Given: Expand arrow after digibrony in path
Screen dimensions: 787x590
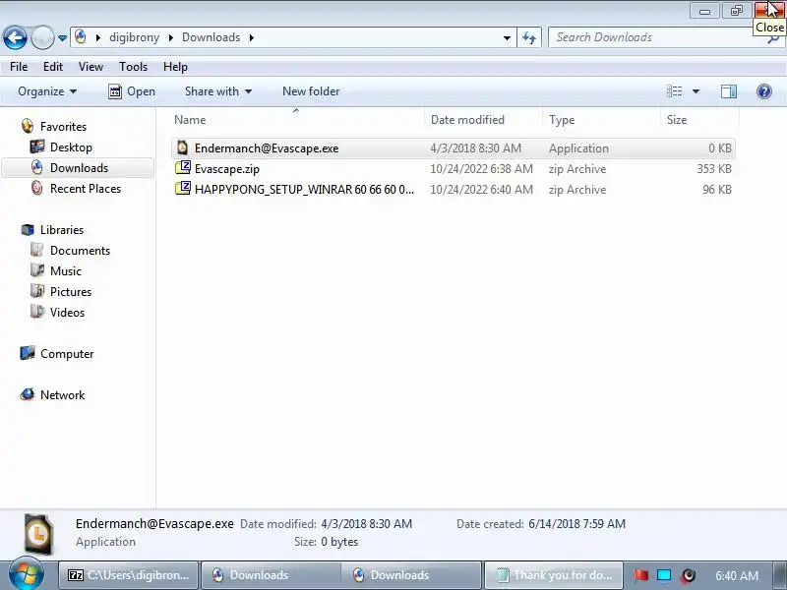Looking at the screenshot, I should (x=170, y=37).
